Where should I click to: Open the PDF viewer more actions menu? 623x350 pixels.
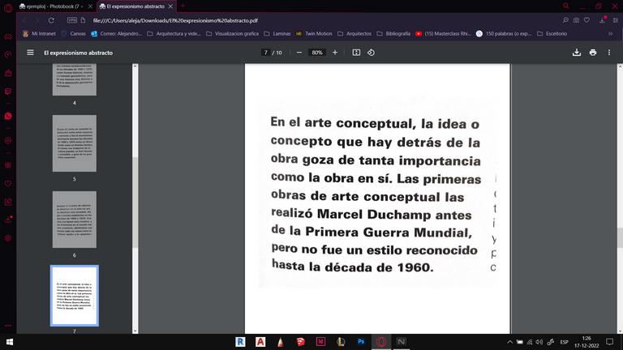(x=609, y=53)
